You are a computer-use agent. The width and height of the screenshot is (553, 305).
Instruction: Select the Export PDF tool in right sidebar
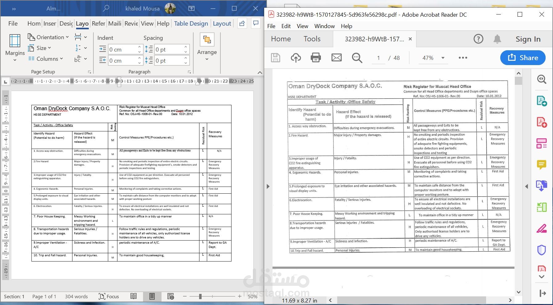pyautogui.click(x=542, y=101)
